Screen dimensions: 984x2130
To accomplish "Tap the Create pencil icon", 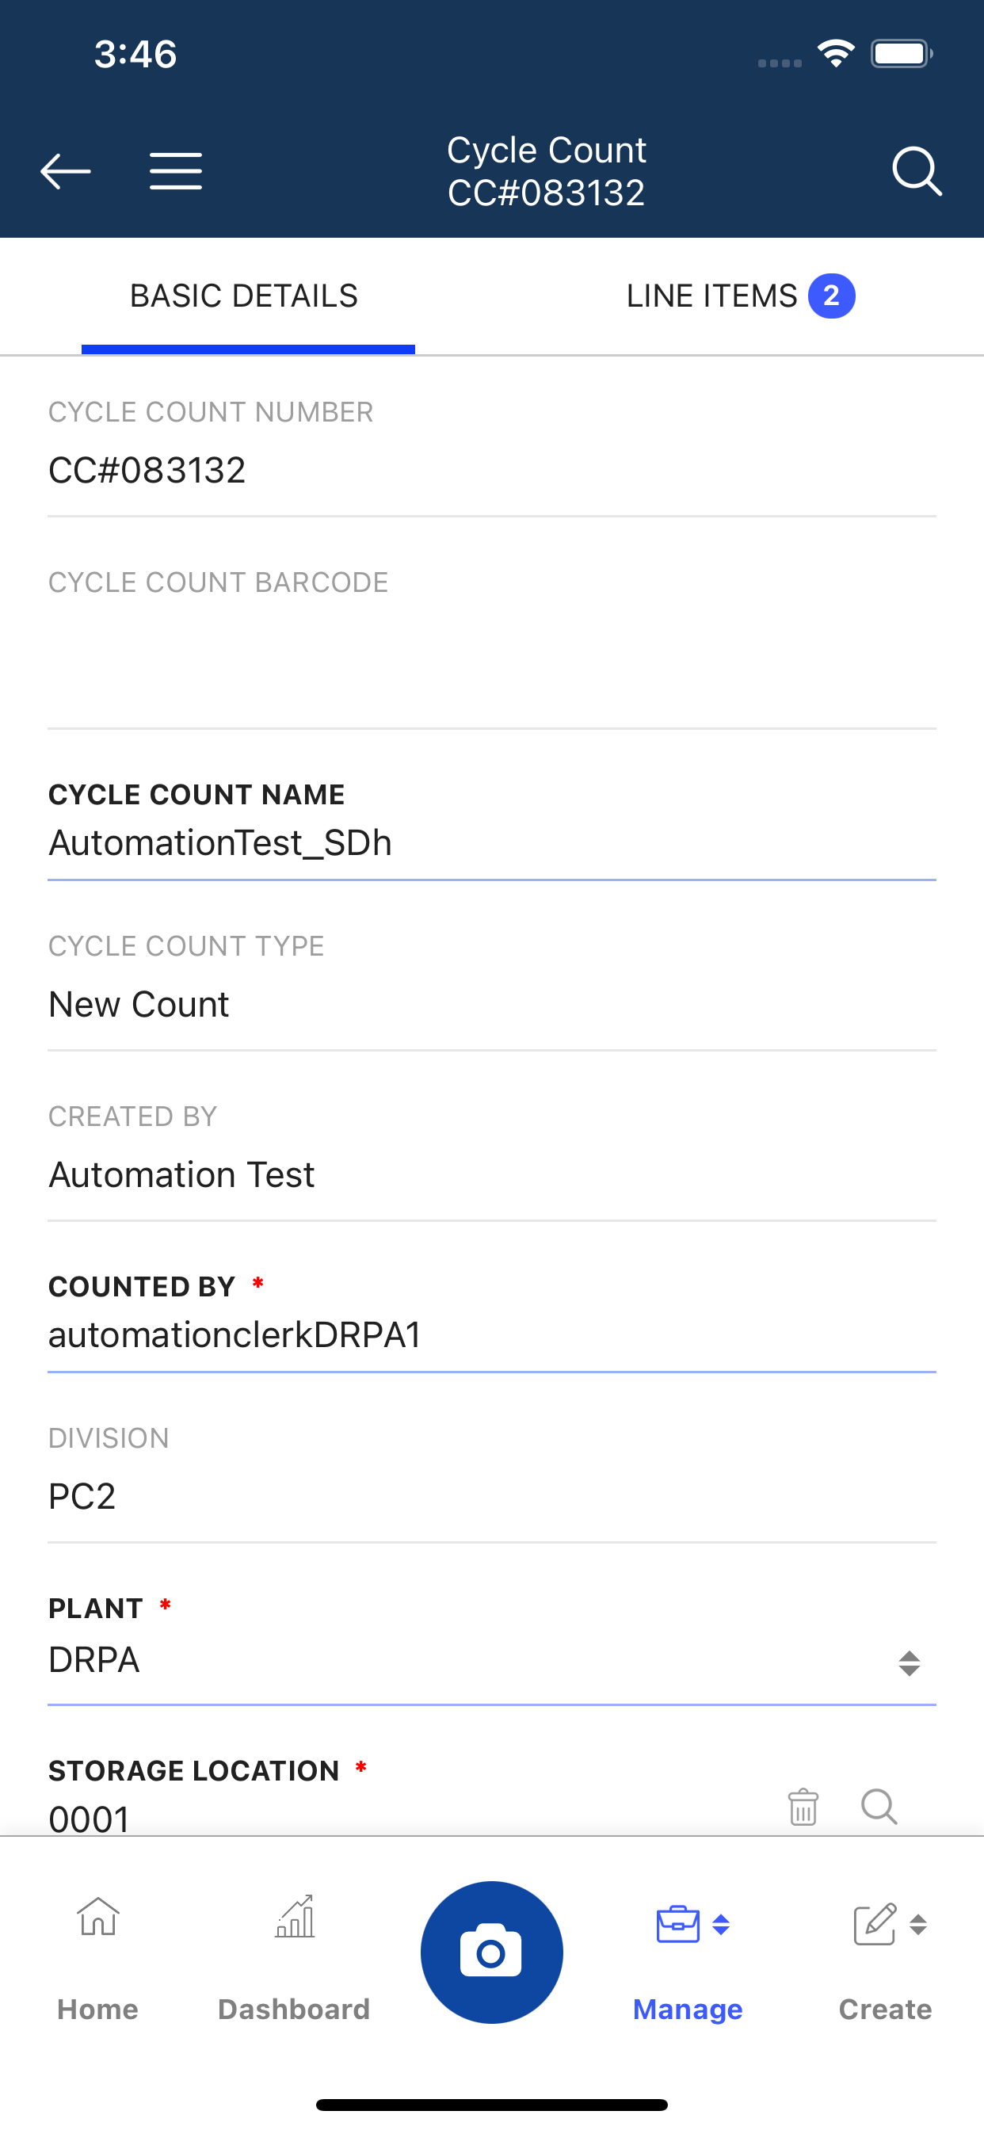I will [875, 1923].
